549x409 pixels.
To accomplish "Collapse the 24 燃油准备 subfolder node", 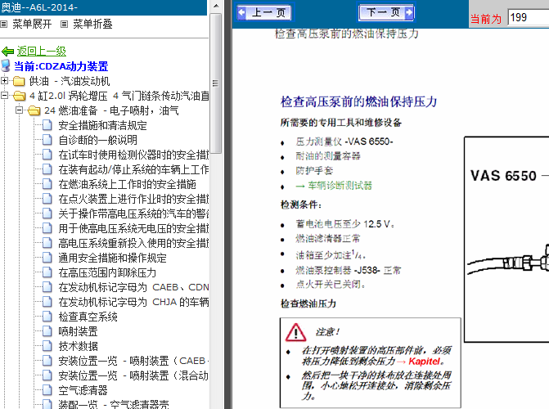I will pos(20,110).
